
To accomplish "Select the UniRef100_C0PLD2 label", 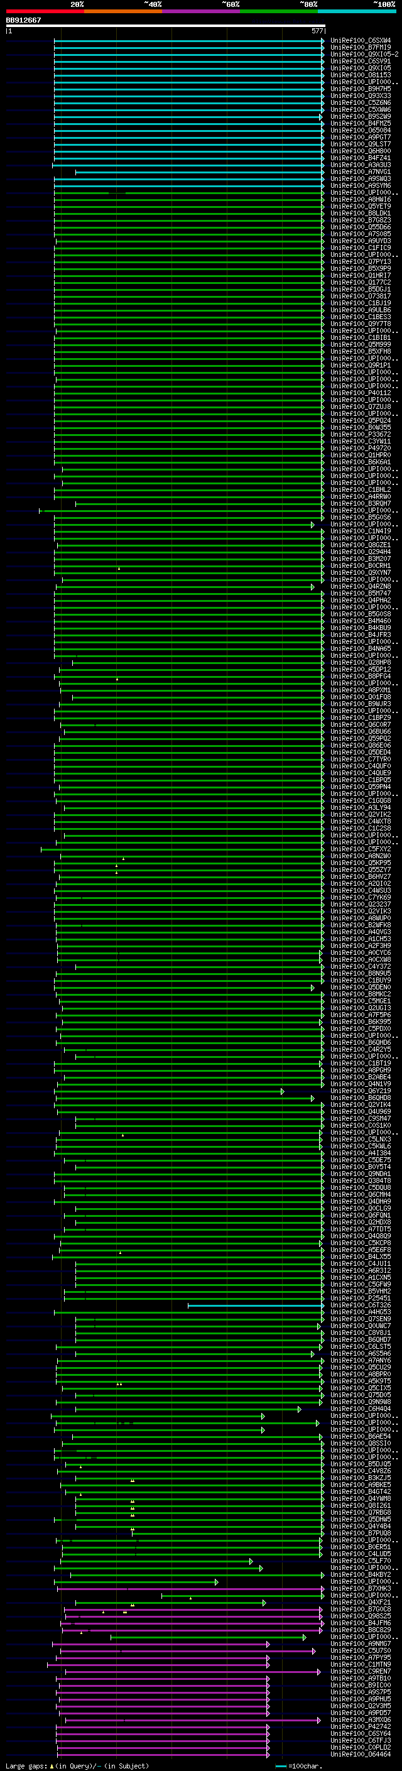I will (361, 1747).
